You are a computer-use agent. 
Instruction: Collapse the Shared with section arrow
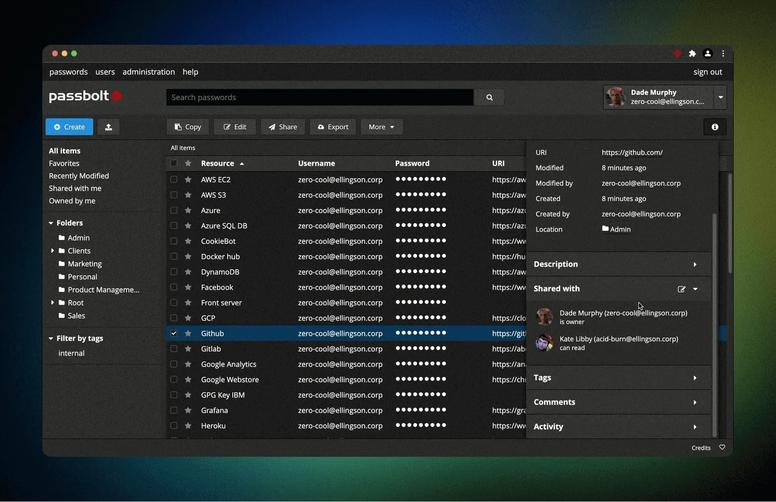coord(695,289)
